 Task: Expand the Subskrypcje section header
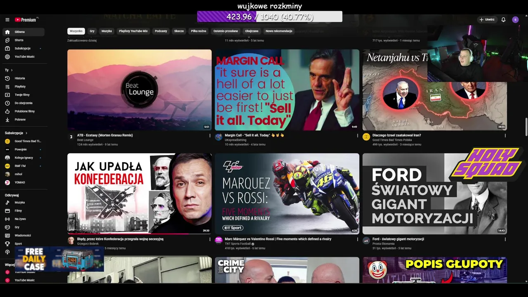(x=16, y=133)
